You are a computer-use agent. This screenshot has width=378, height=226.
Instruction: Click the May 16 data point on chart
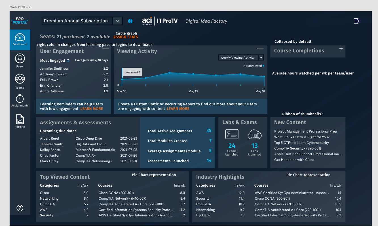coord(264,76)
